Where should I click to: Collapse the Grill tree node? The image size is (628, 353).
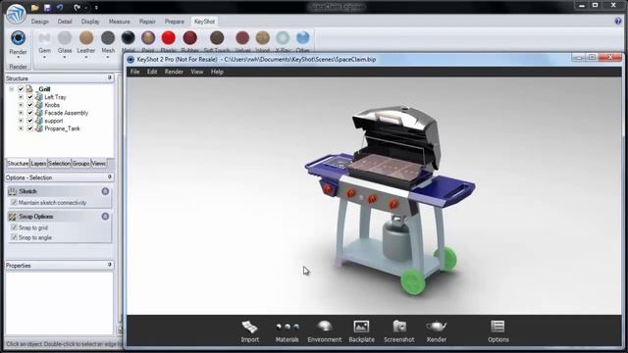[12, 89]
